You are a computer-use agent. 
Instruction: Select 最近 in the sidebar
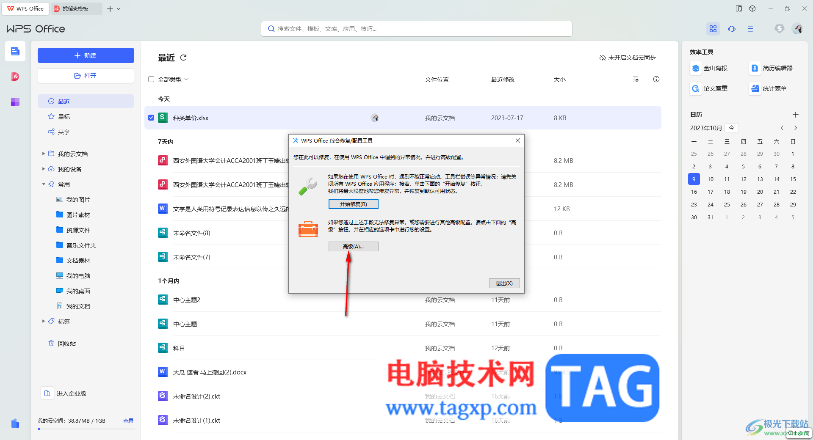pyautogui.click(x=86, y=101)
